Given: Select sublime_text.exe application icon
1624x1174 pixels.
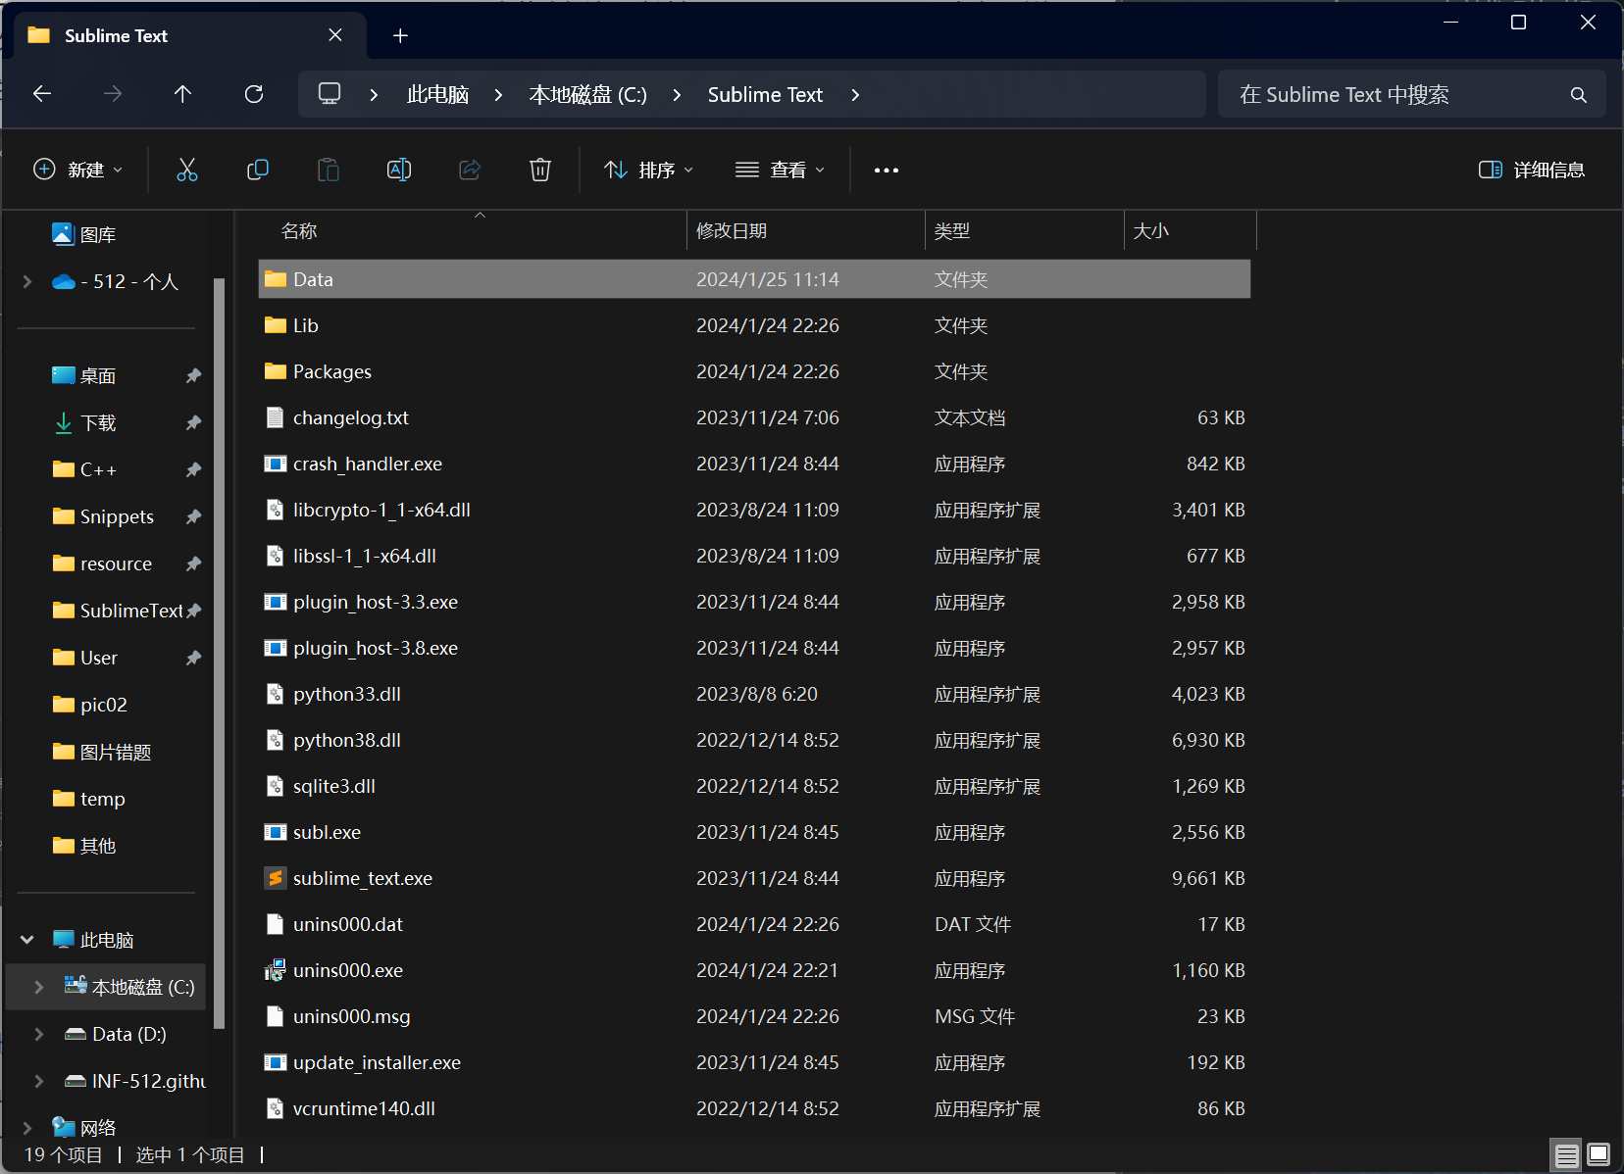Looking at the screenshot, I should pyautogui.click(x=276, y=878).
